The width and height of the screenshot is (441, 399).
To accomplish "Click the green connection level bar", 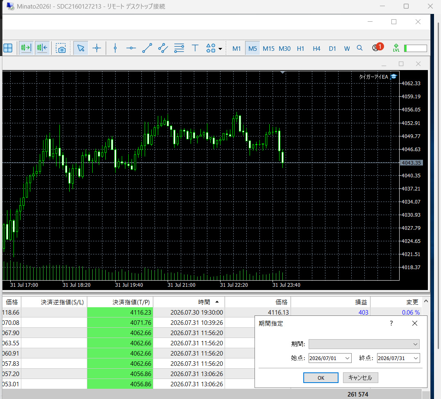I will click(416, 48).
